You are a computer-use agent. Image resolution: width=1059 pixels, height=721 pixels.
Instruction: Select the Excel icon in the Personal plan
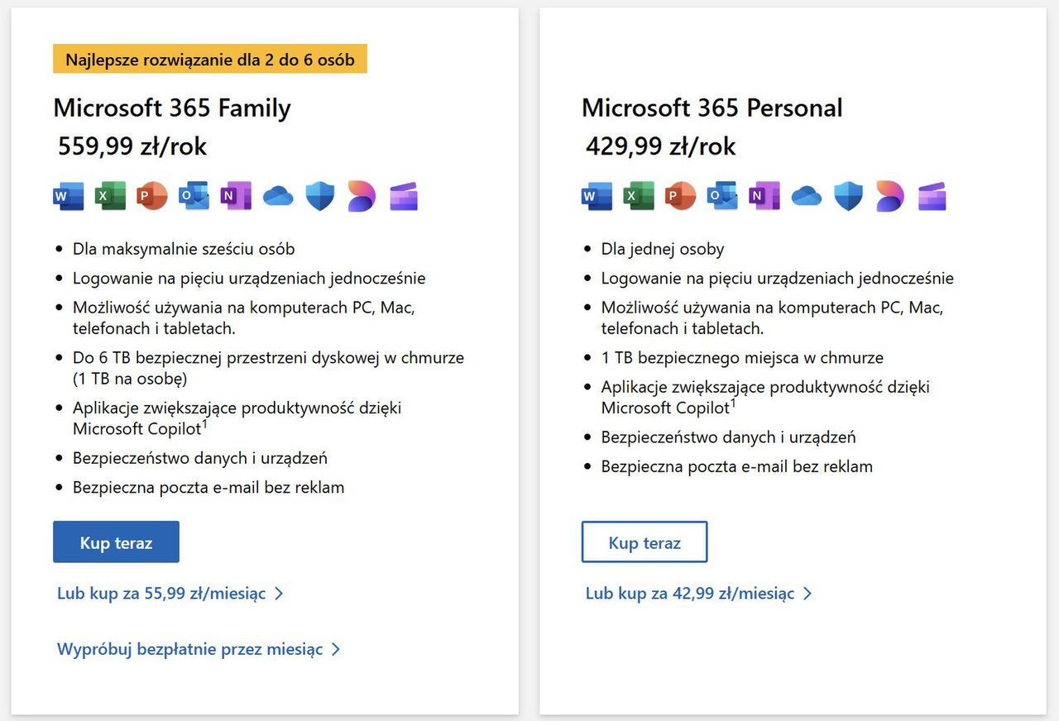coord(639,196)
